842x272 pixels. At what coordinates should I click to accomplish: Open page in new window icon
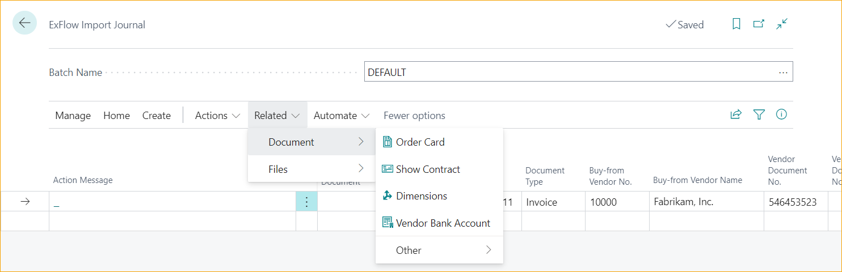[x=759, y=24]
